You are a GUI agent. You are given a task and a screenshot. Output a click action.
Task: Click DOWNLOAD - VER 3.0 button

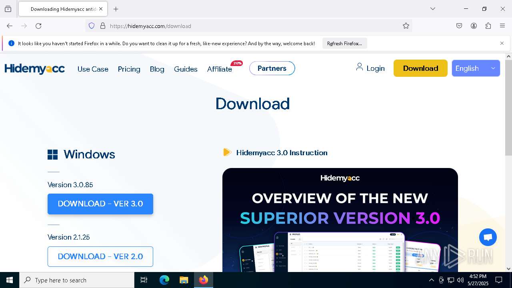coord(100,204)
